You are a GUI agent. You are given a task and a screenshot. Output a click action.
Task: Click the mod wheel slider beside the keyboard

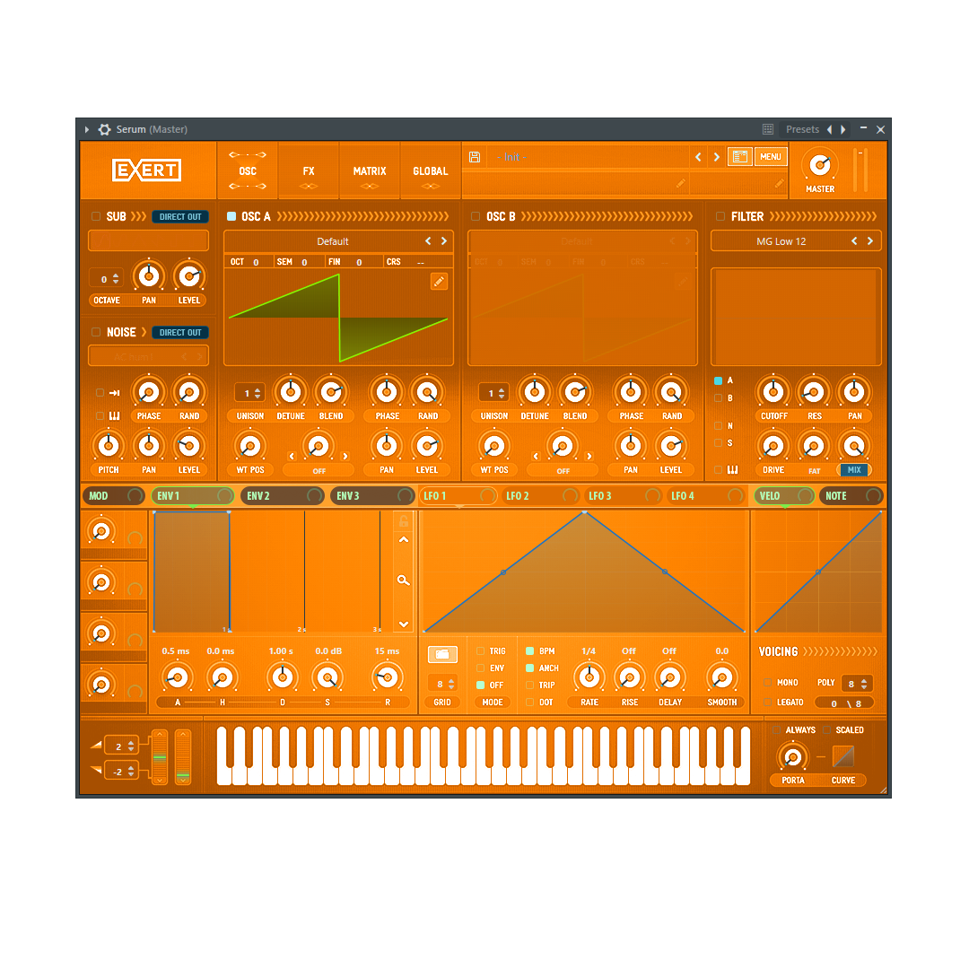pyautogui.click(x=183, y=757)
